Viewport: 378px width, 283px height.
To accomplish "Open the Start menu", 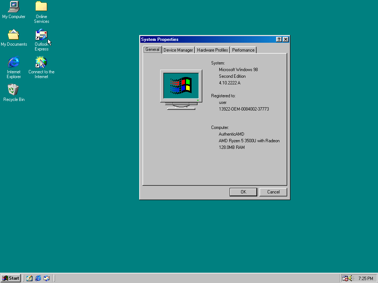I will pyautogui.click(x=11, y=278).
